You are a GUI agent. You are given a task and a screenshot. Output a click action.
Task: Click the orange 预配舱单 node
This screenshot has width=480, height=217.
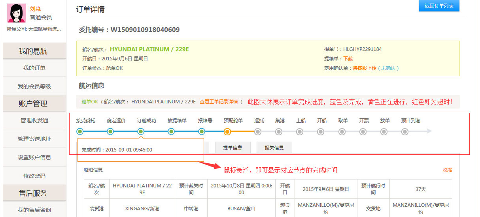(x=227, y=132)
